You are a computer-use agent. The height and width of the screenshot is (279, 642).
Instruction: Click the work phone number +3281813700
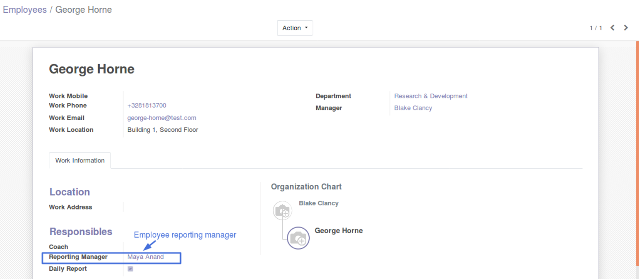pyautogui.click(x=147, y=105)
